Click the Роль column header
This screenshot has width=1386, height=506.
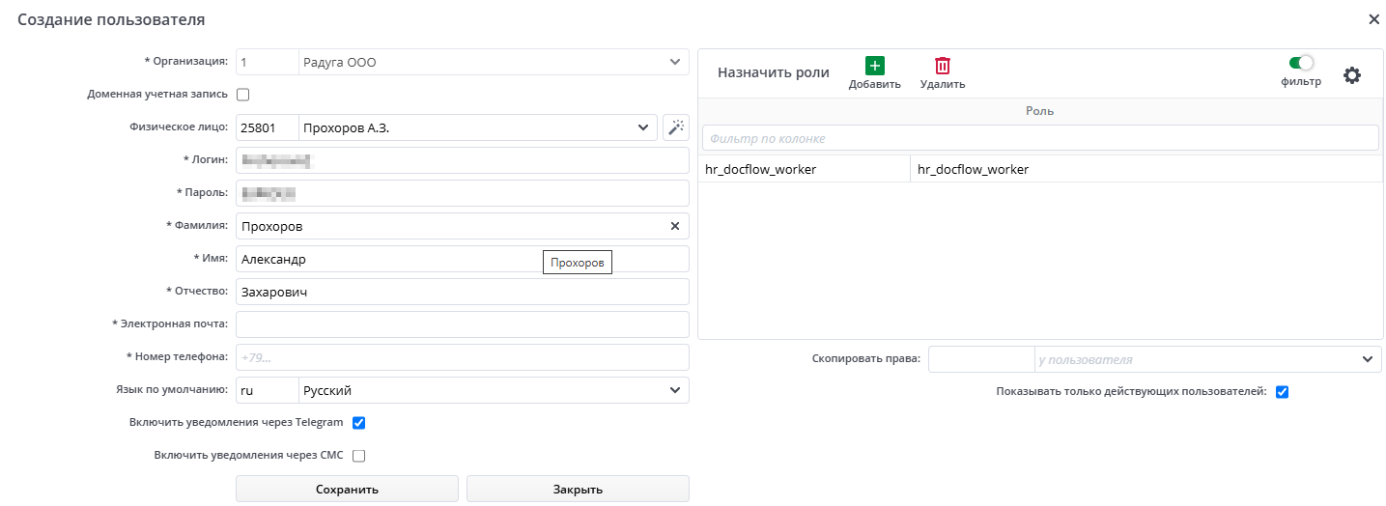point(1039,111)
